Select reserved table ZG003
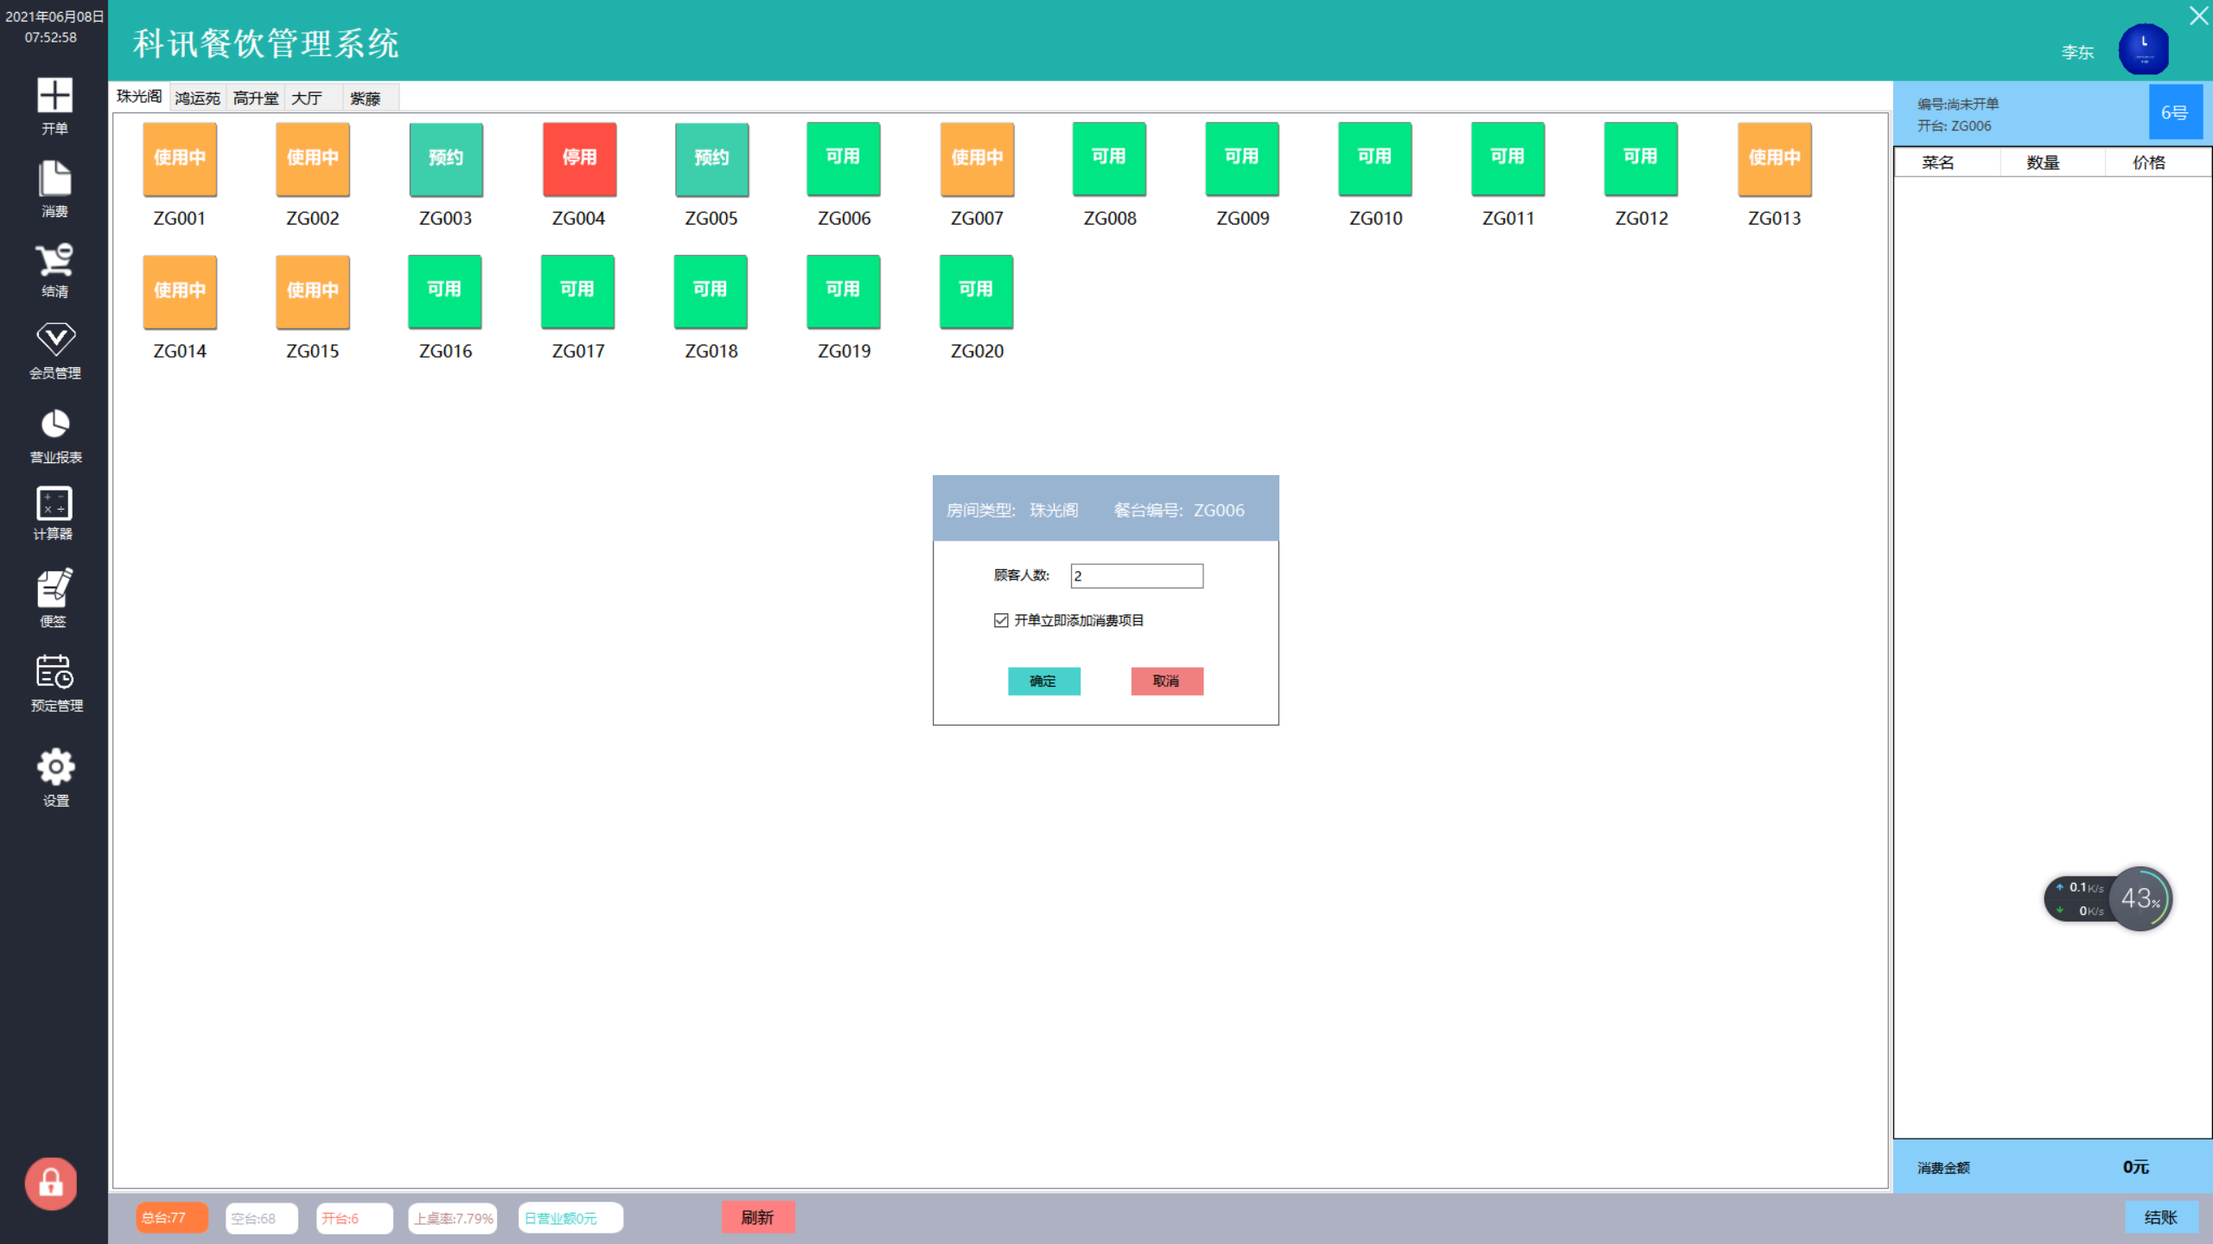This screenshot has width=2213, height=1244. click(x=445, y=159)
